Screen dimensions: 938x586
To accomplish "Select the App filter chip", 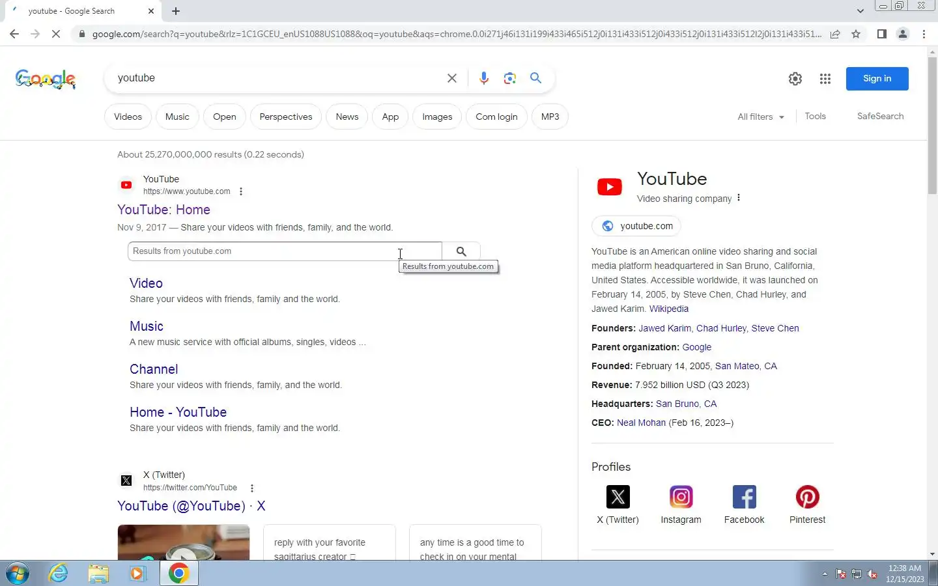I will coord(390,117).
